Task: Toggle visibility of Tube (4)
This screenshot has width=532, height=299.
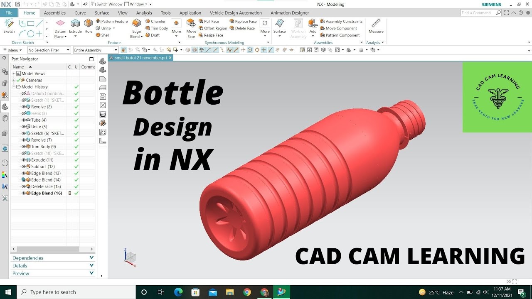Action: tap(24, 120)
